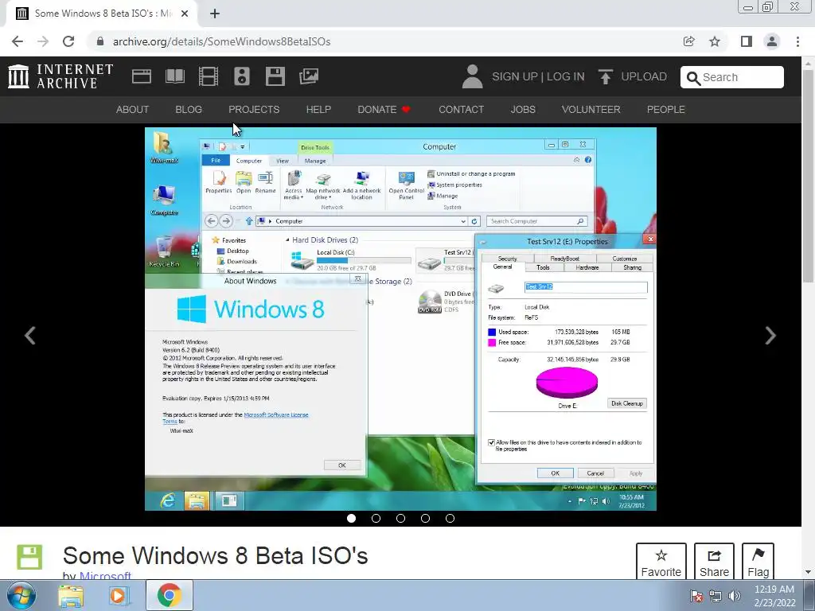Image resolution: width=815 pixels, height=611 pixels.
Task: Show the first carousel screenshot
Action: [351, 518]
